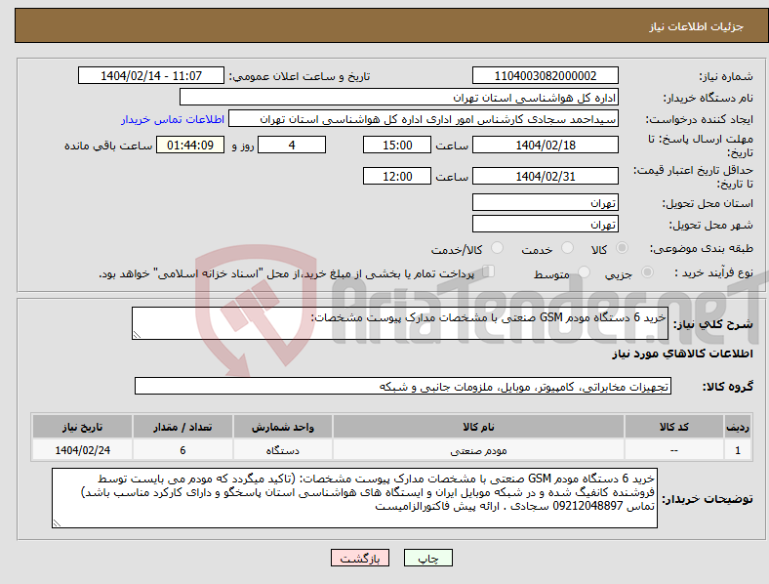Click the گروه کالا goods group field

[403, 386]
